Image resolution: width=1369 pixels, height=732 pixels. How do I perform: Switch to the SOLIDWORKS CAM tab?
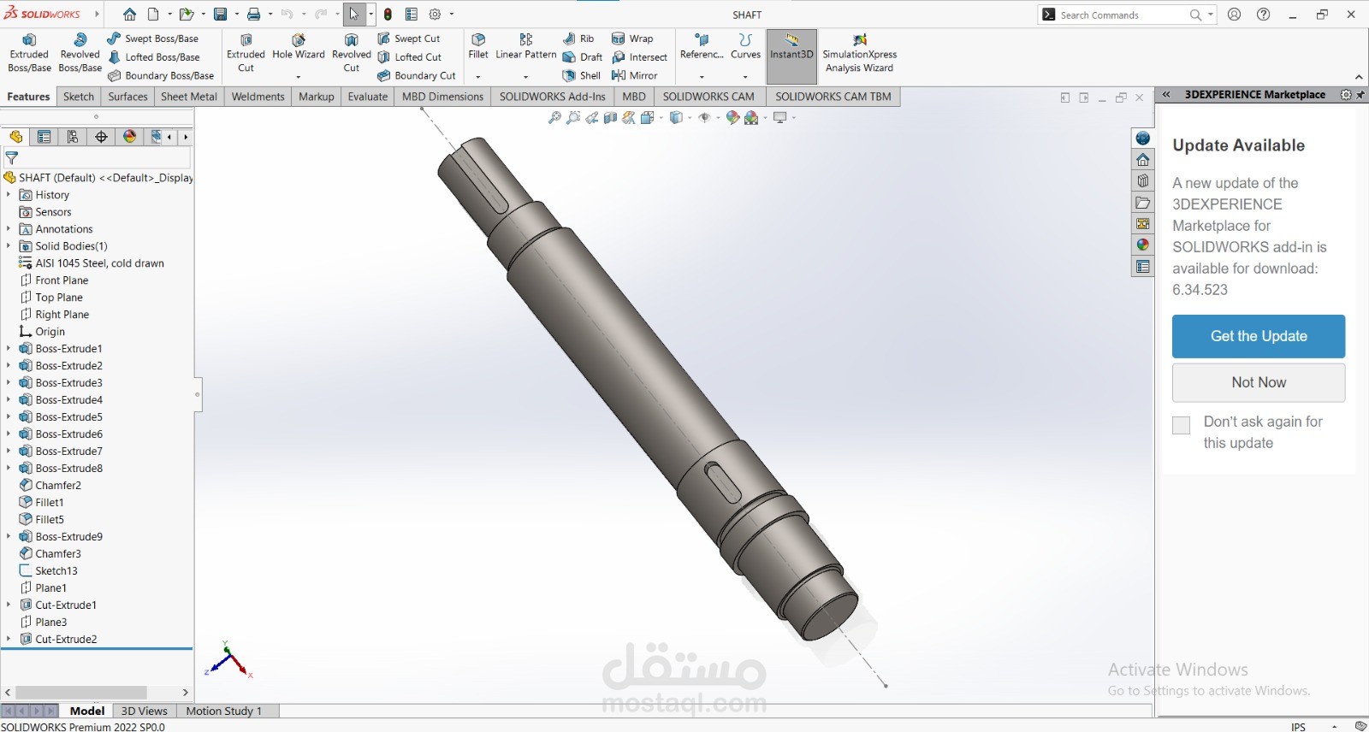coord(708,97)
